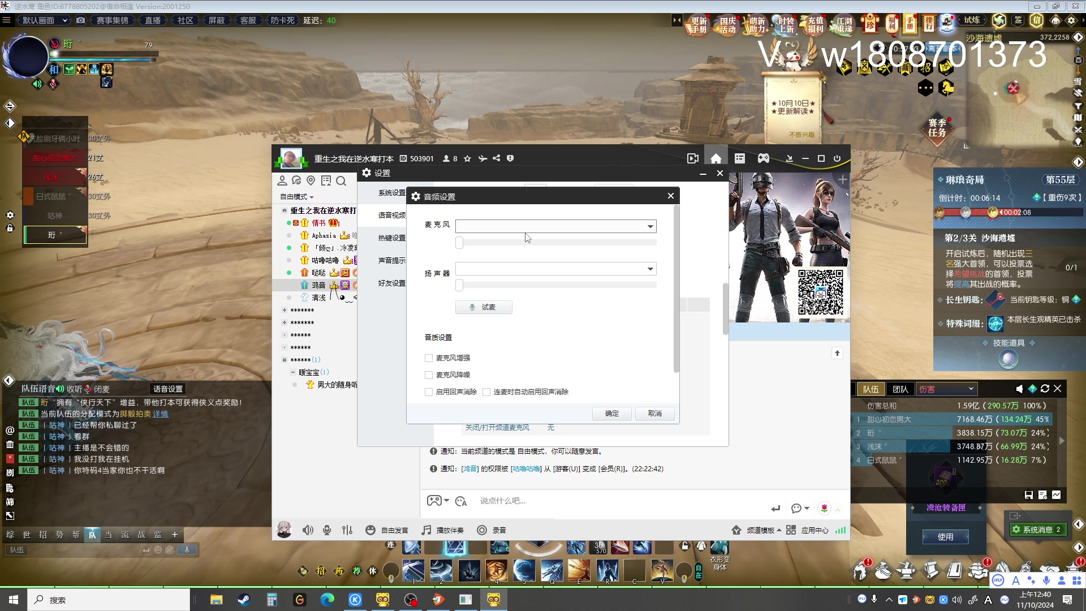
Task: Check 连麦时自动启用回声消除 option
Action: coord(486,392)
